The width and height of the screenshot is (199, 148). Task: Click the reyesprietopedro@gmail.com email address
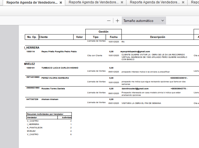(135, 52)
